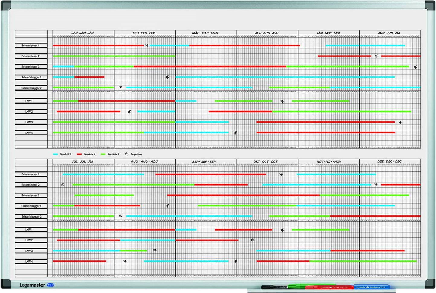436x293 pixels.
Task: Click the Legamaster logo
Action: coord(37,285)
